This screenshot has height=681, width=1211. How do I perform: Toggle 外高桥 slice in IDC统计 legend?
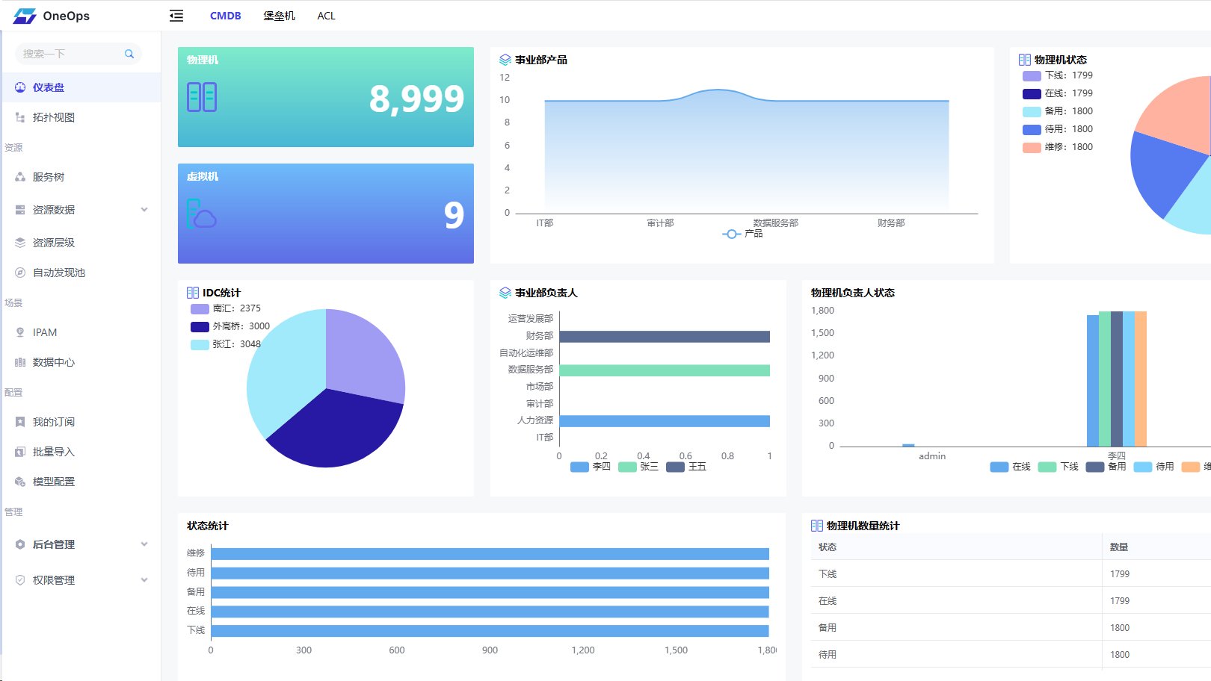click(x=230, y=326)
